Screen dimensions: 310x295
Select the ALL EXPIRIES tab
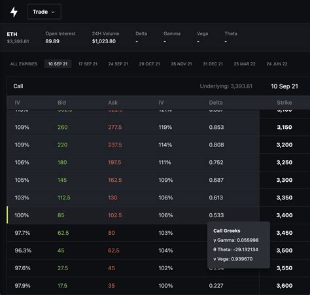24,64
